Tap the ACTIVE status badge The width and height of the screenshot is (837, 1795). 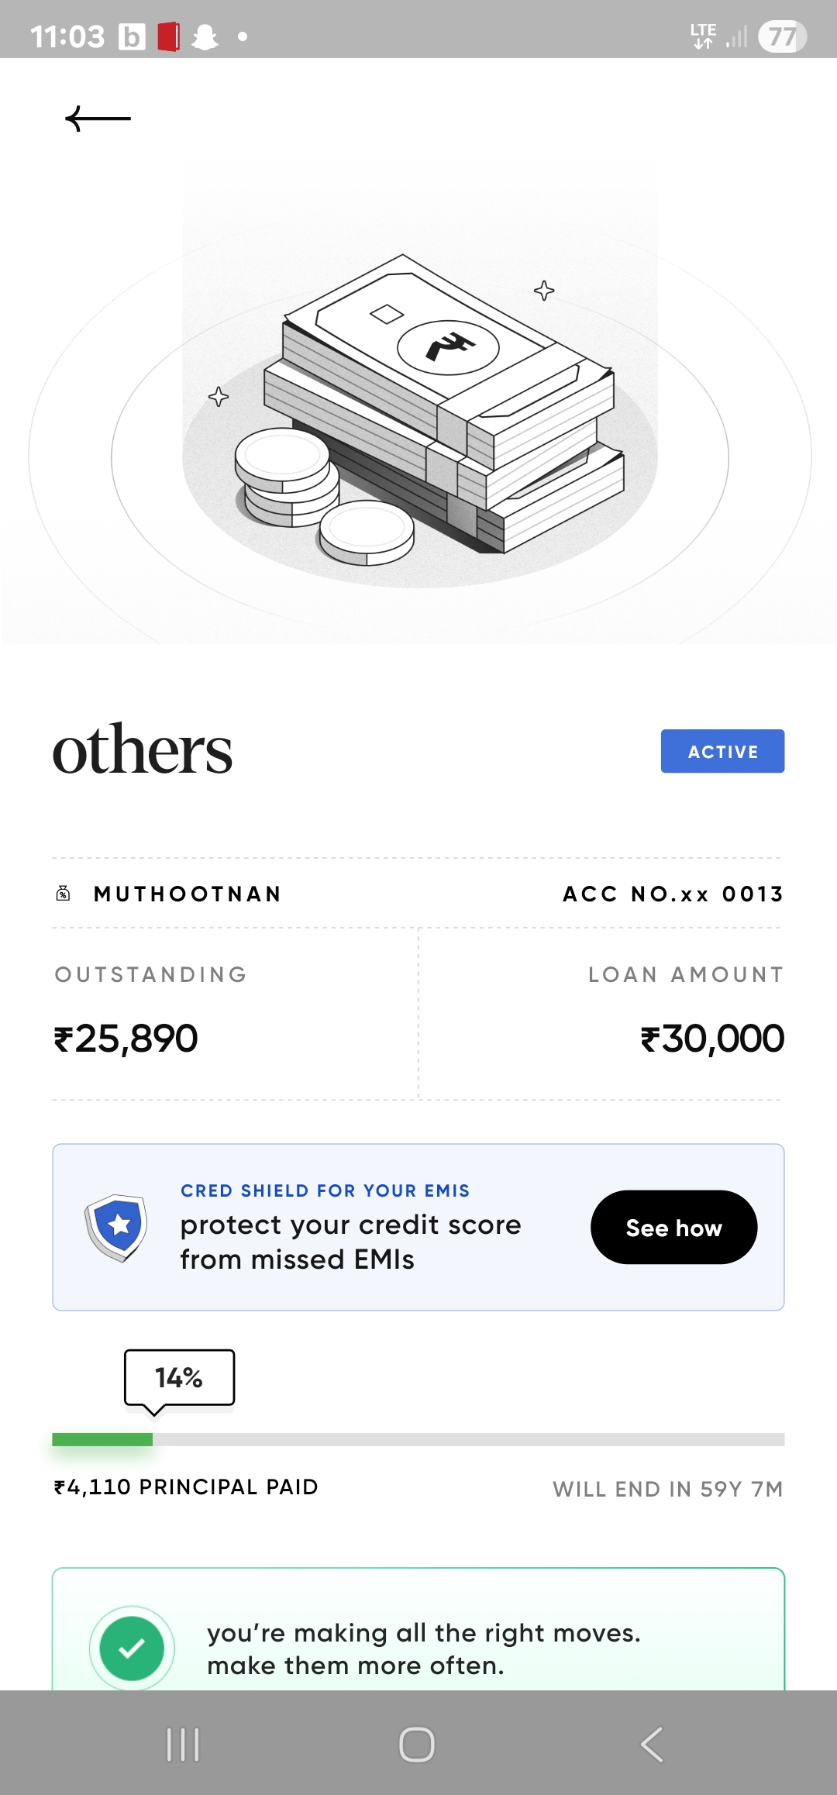[722, 751]
